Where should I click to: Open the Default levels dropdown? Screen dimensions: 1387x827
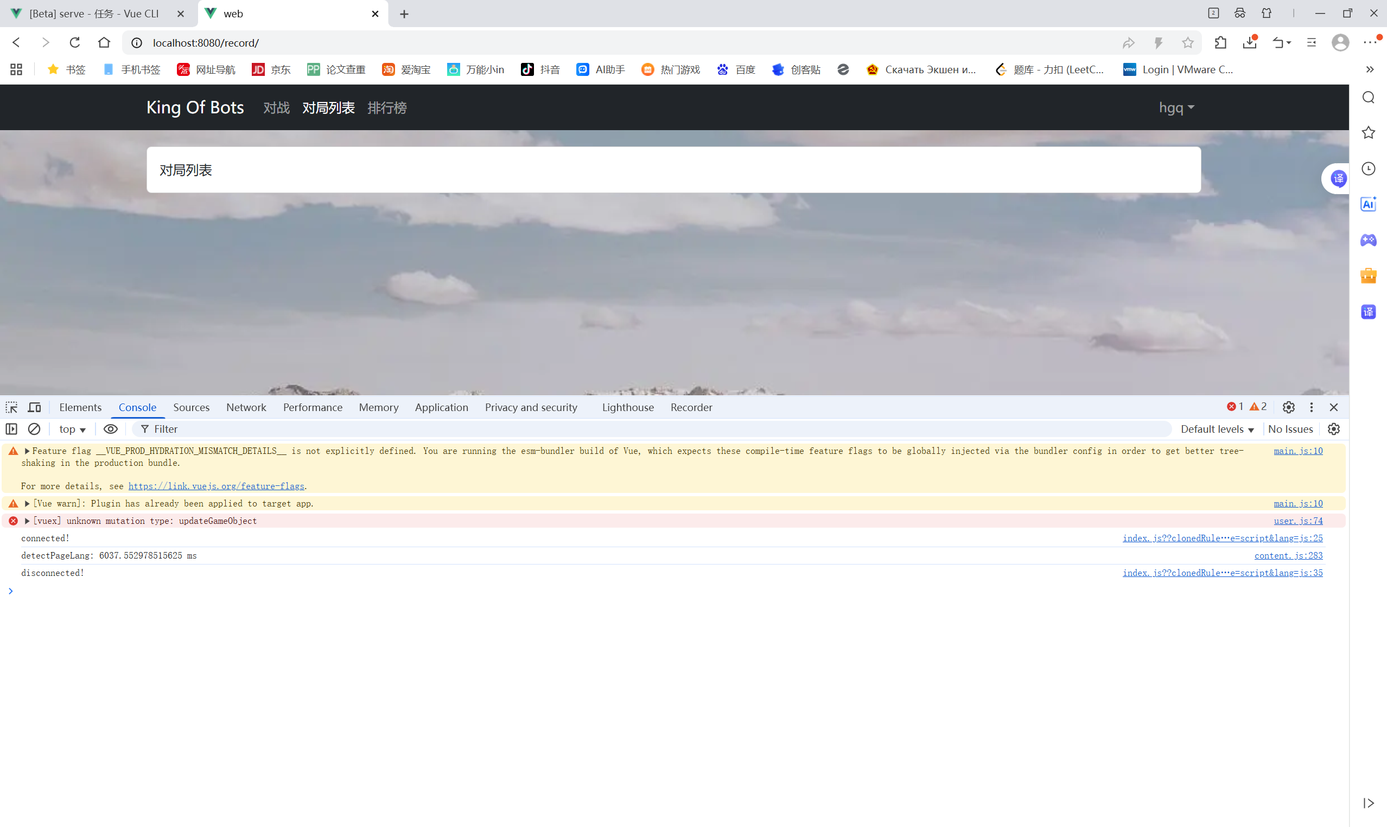point(1217,429)
